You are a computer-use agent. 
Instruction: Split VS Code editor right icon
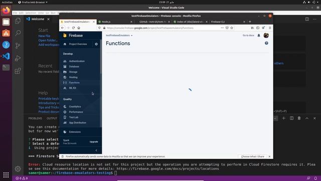[307, 19]
